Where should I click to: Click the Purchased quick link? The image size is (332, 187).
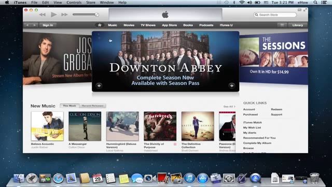coord(251,114)
